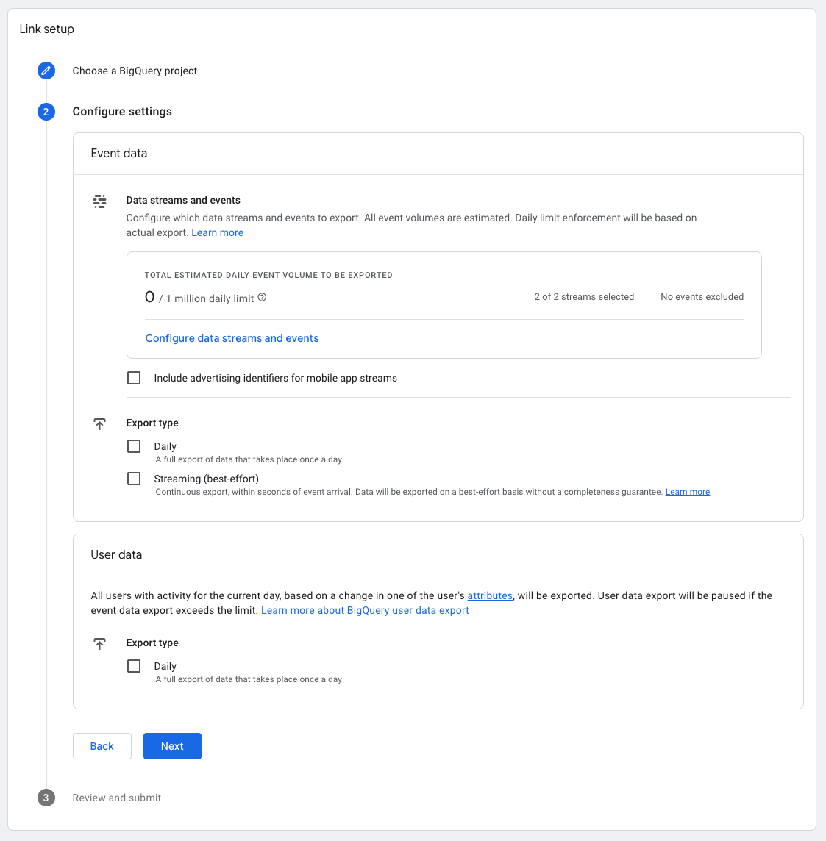
Task: Open Learn more link under data streams
Action: click(x=217, y=232)
